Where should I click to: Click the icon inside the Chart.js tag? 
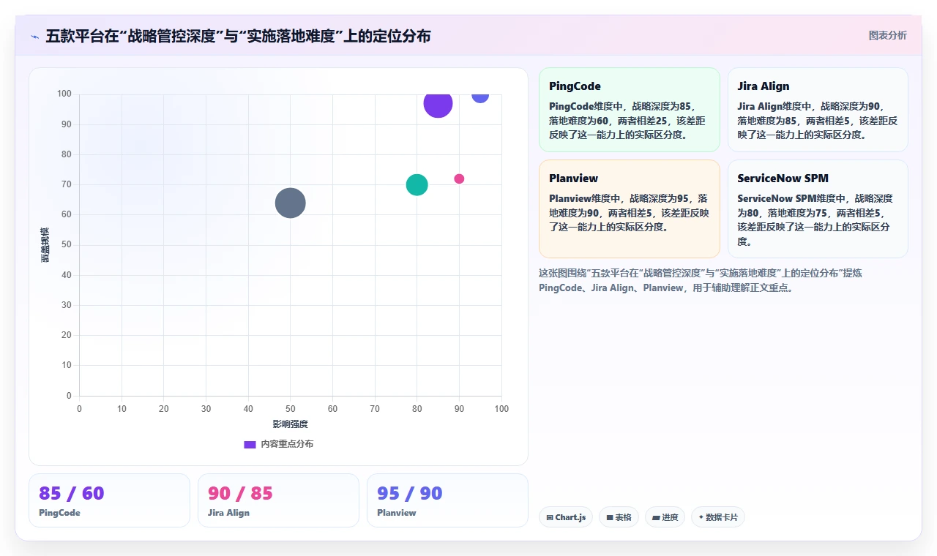tap(550, 517)
